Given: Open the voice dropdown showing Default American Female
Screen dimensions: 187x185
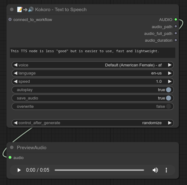Looking at the screenshot, I should pyautogui.click(x=93, y=65).
